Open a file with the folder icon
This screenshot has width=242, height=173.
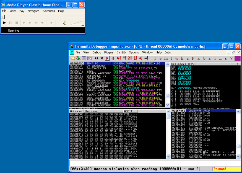pos(73,58)
